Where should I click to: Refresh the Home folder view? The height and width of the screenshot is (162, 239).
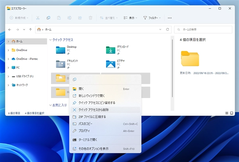pos(168,29)
